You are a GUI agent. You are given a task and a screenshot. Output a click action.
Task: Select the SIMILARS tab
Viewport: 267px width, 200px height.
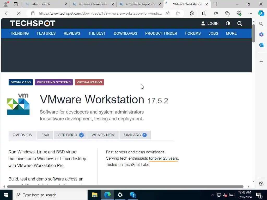click(135, 135)
